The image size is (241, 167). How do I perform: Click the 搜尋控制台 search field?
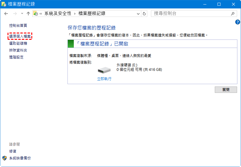[194, 14]
